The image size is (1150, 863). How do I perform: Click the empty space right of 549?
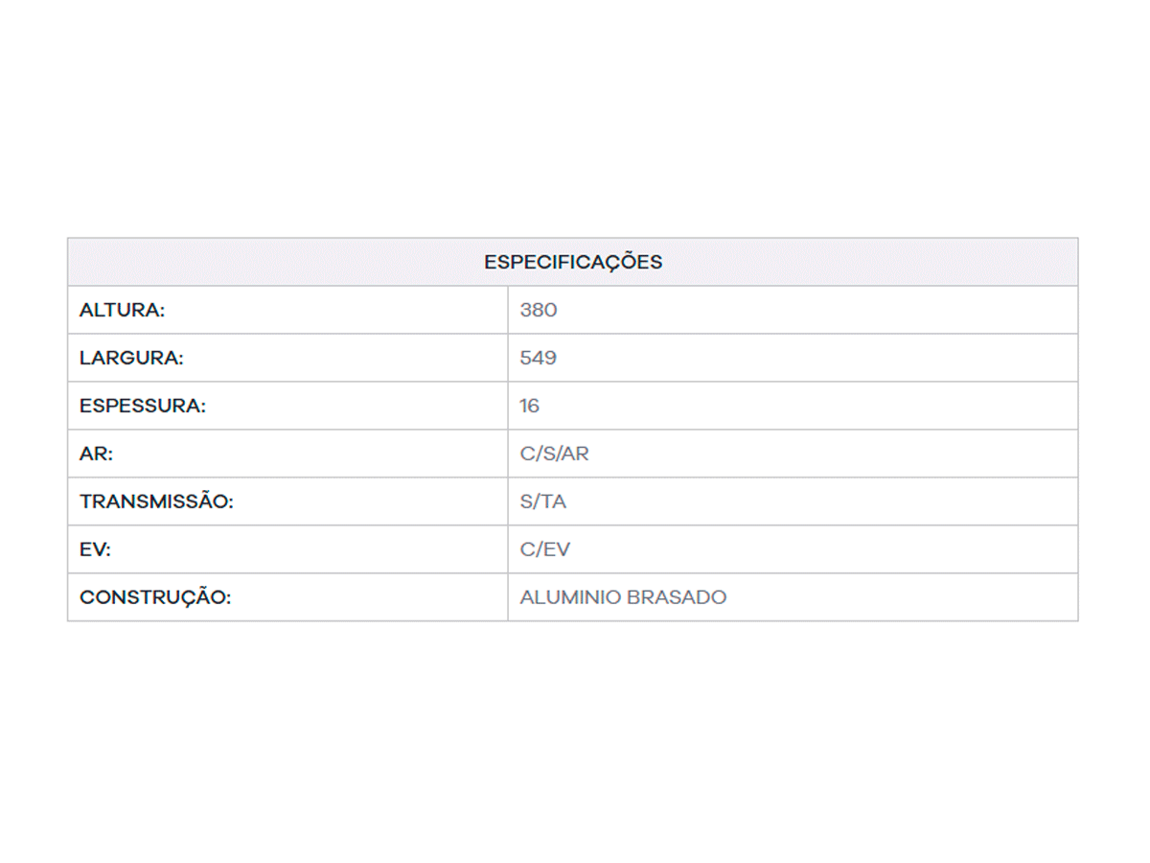coord(815,358)
